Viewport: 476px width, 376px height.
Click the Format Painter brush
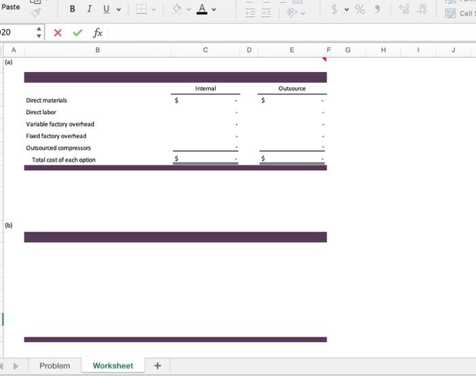point(35,13)
